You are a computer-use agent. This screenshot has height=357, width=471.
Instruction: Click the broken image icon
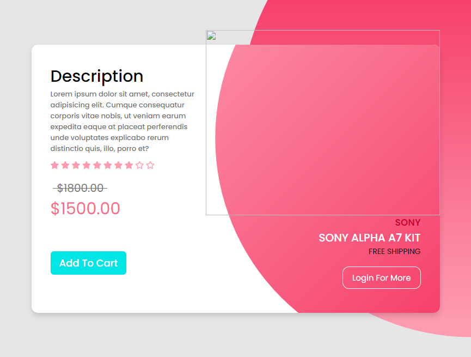(211, 36)
